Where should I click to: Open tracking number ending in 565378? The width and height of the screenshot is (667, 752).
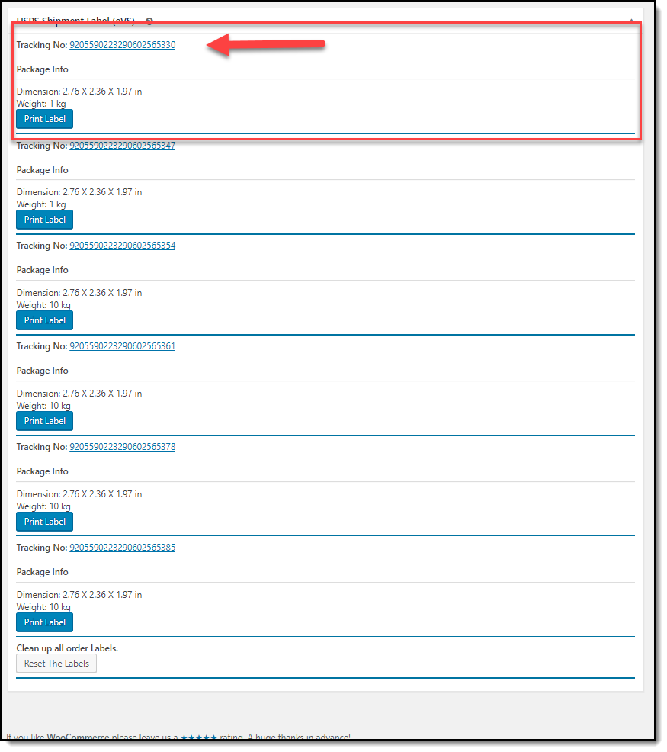(122, 447)
